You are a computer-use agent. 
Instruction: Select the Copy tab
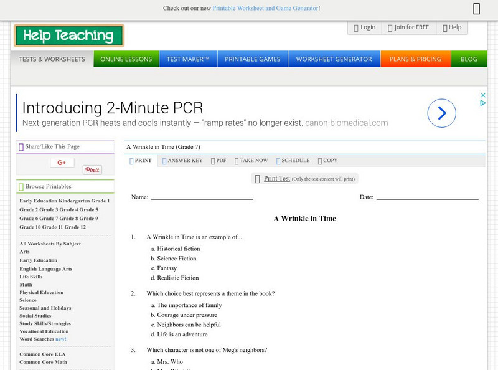click(x=327, y=161)
